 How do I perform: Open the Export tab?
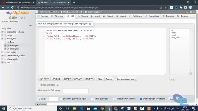(x=108, y=16)
